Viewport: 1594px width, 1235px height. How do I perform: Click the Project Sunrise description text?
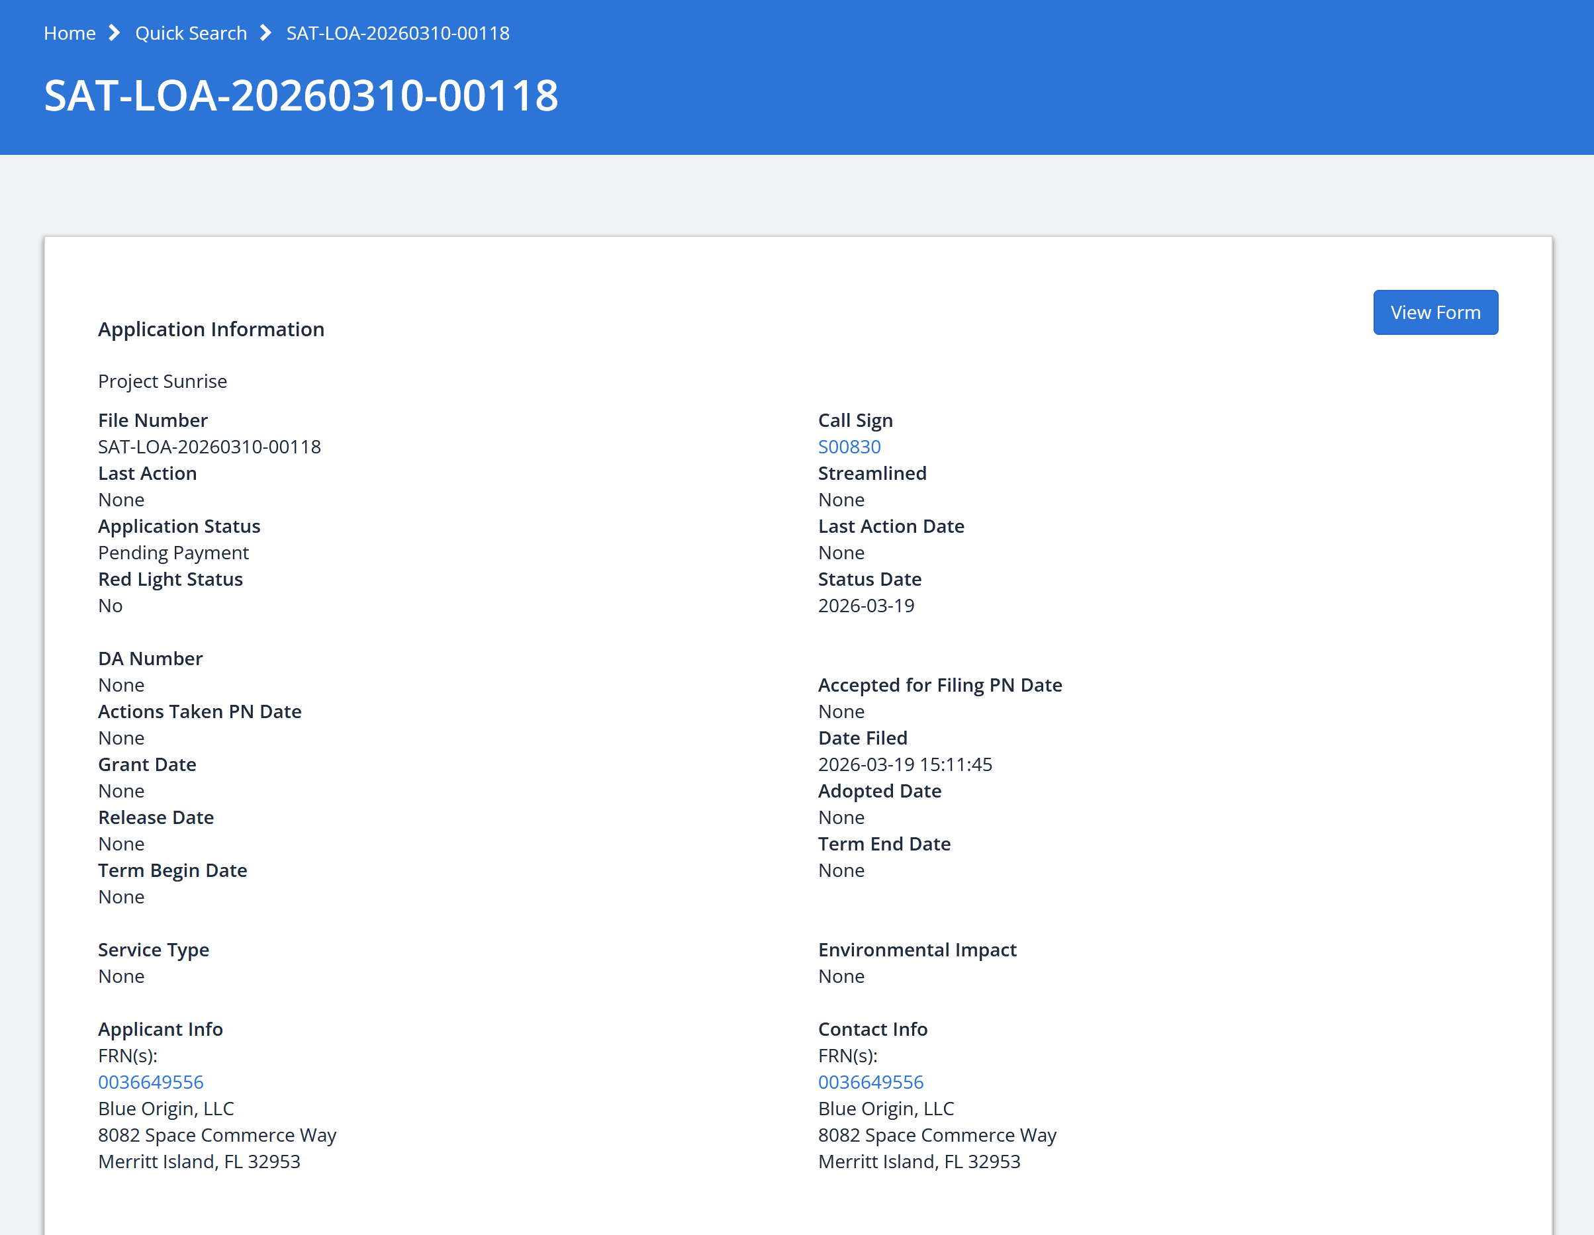[162, 381]
